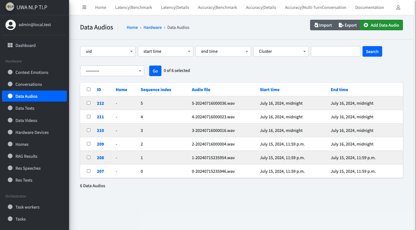Click the circle icon beside Context Emotions

point(10,72)
